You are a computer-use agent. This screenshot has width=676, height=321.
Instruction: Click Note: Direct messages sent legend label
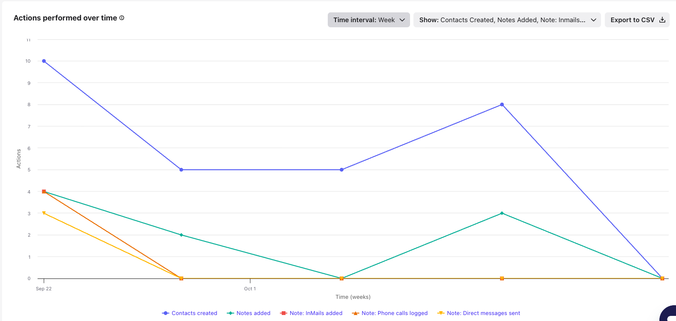483,313
